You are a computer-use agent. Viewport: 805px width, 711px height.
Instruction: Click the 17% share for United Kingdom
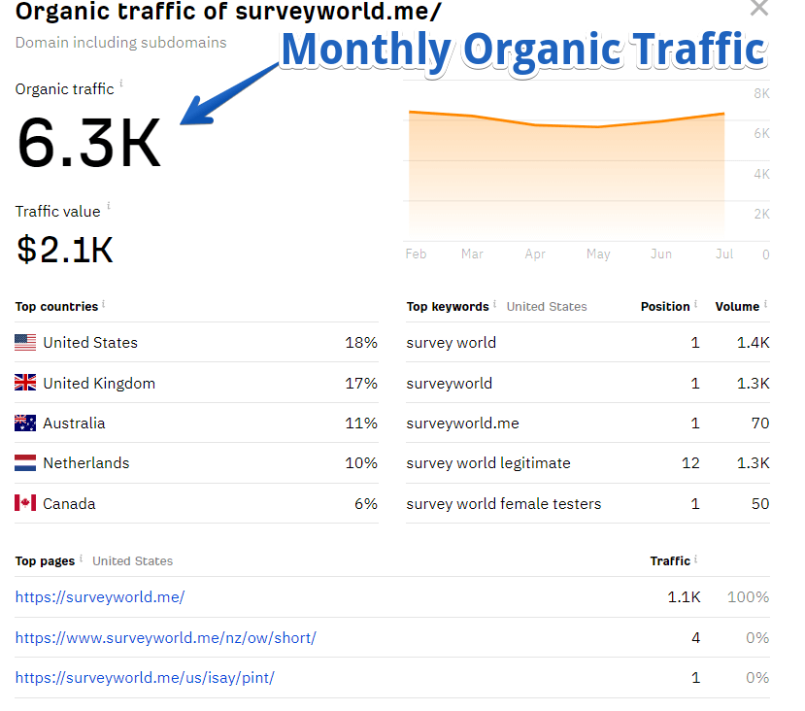click(361, 383)
